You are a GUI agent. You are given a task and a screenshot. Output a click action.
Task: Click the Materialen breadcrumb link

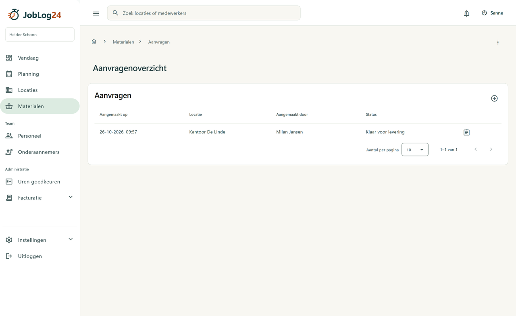click(123, 42)
